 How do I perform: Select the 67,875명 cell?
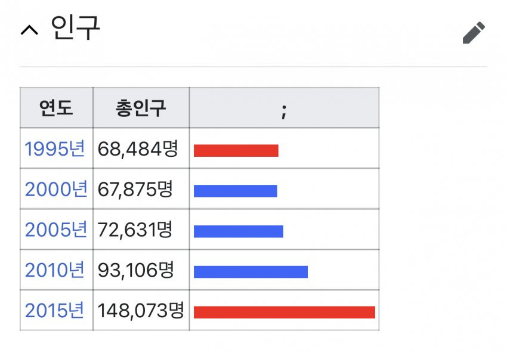[x=141, y=189]
